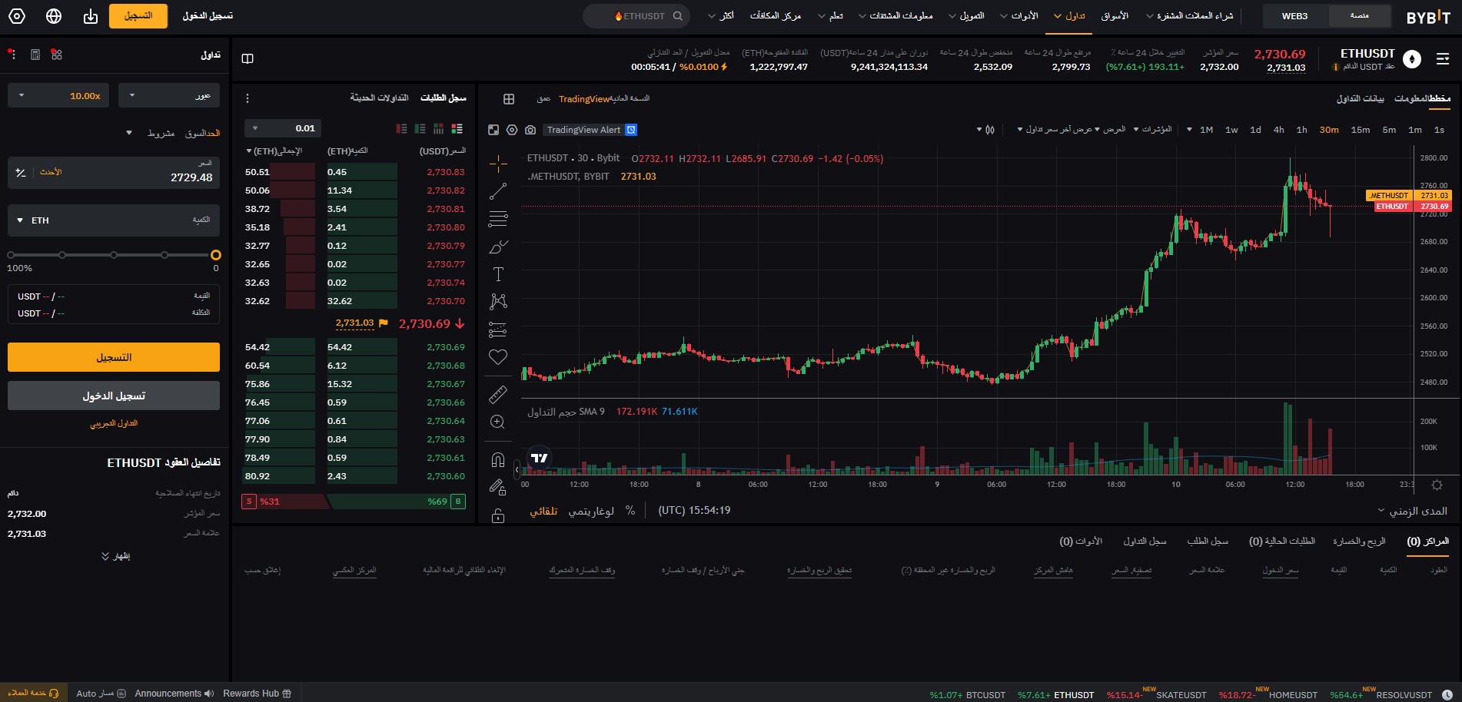Take a chart snapshot with the camera icon
1462x702 pixels.
[530, 130]
